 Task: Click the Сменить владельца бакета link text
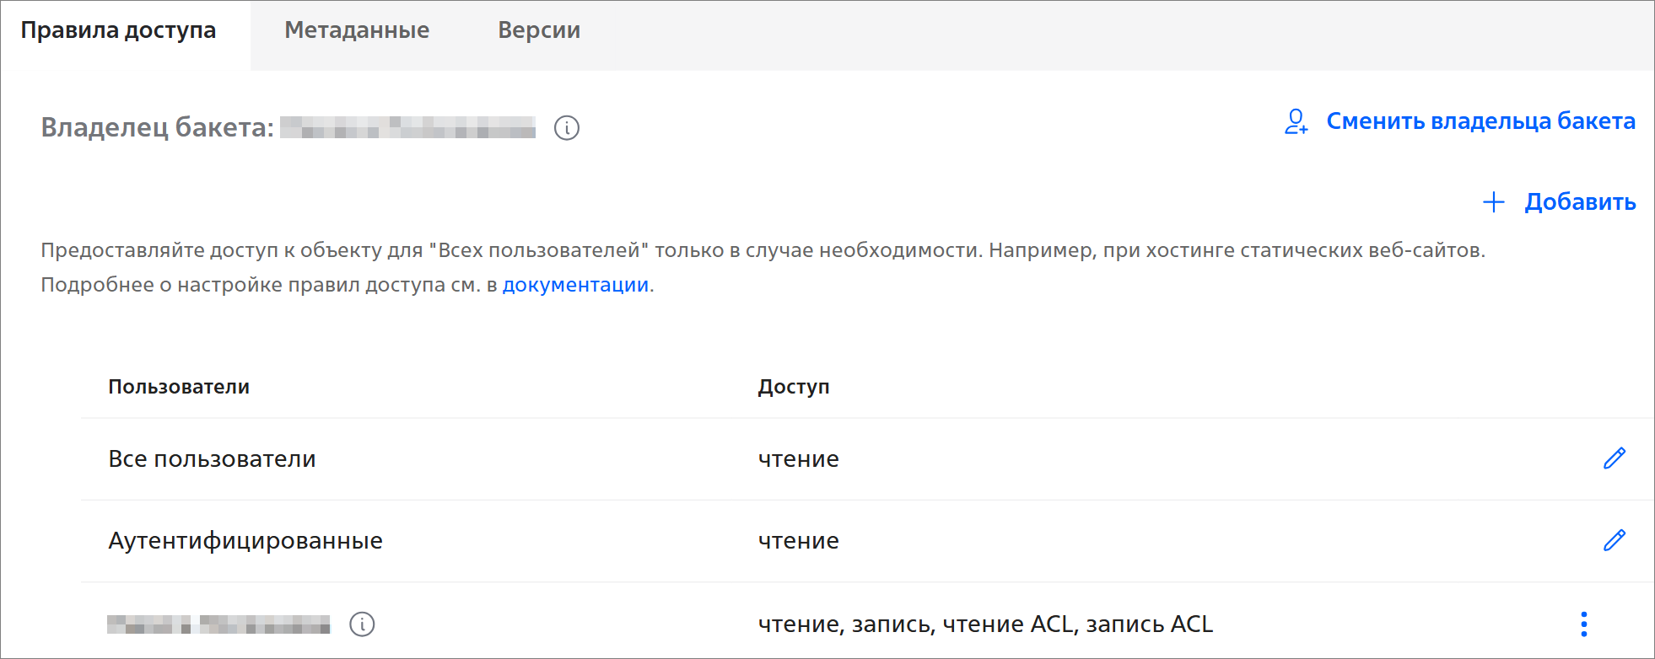pos(1480,121)
